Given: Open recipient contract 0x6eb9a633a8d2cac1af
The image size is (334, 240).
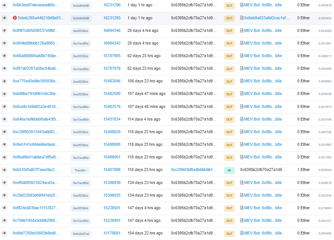Looking at the screenshot, I should 267,18.
